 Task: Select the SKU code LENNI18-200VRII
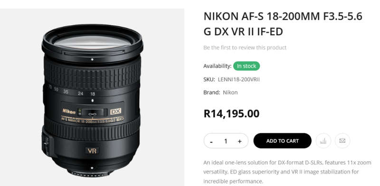click(239, 79)
